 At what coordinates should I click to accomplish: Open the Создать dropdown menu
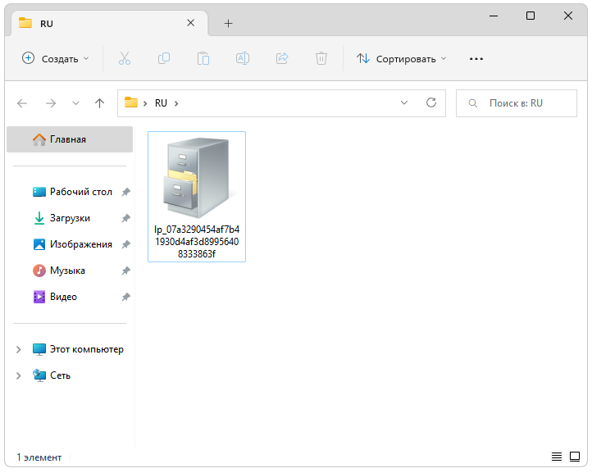[56, 58]
